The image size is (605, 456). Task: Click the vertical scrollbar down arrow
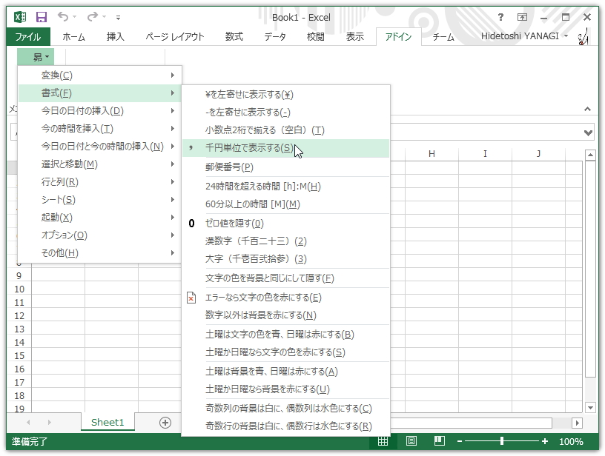591,406
